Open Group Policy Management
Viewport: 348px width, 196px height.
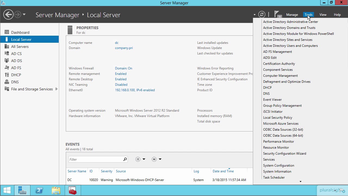tap(282, 106)
